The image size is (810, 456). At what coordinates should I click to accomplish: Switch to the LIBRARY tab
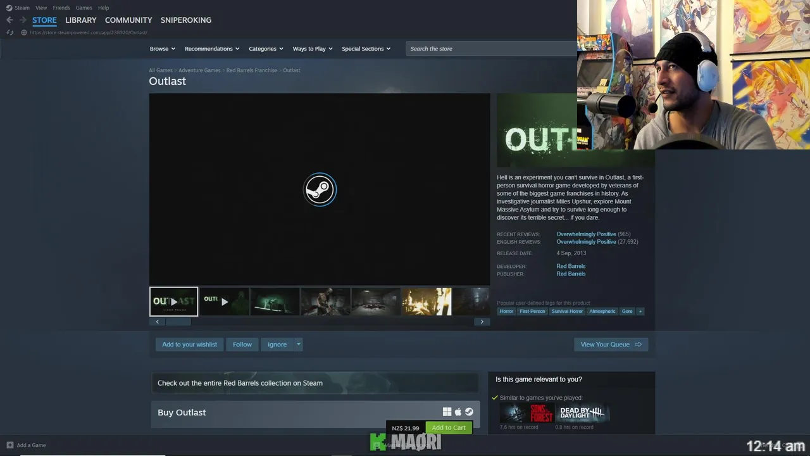pyautogui.click(x=81, y=20)
